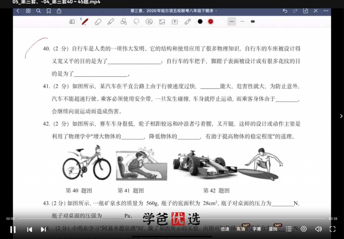Screen dimensions: 344x239
Task: Select the Shapes tool
Action: [x=124, y=22]
